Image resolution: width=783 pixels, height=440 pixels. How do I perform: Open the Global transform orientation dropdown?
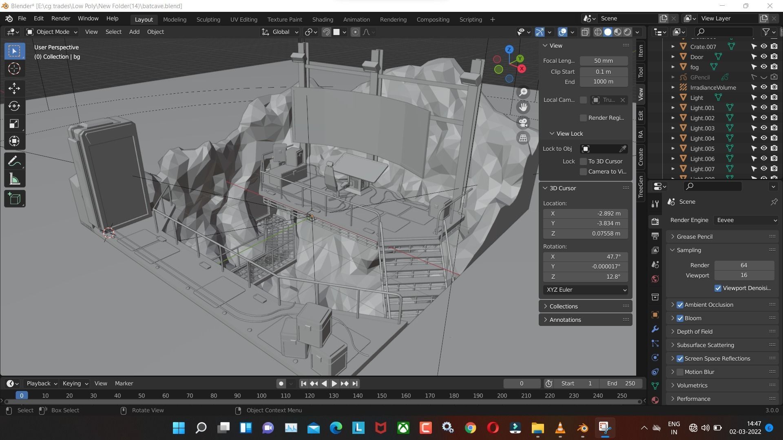(280, 32)
